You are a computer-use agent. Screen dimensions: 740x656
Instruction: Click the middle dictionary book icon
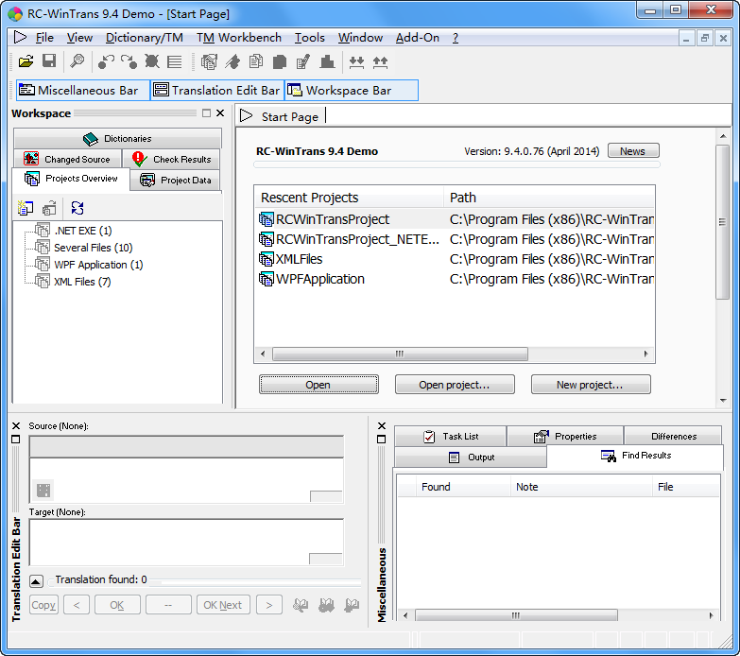[x=326, y=605]
